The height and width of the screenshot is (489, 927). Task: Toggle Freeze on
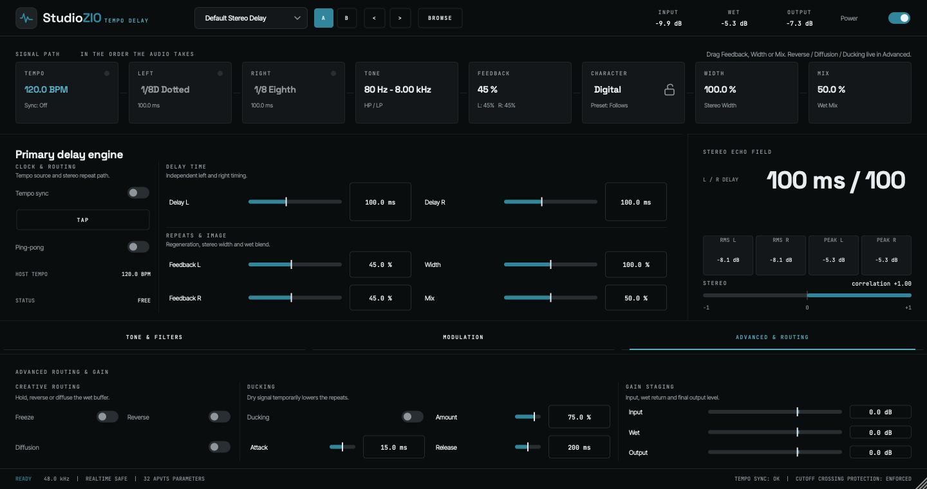(x=108, y=417)
